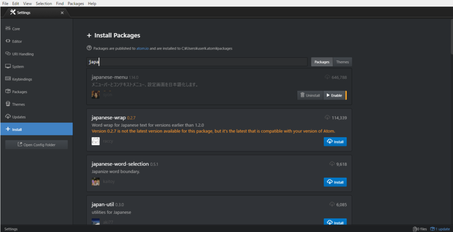
Task: Open the Edit menu
Action: tap(15, 4)
